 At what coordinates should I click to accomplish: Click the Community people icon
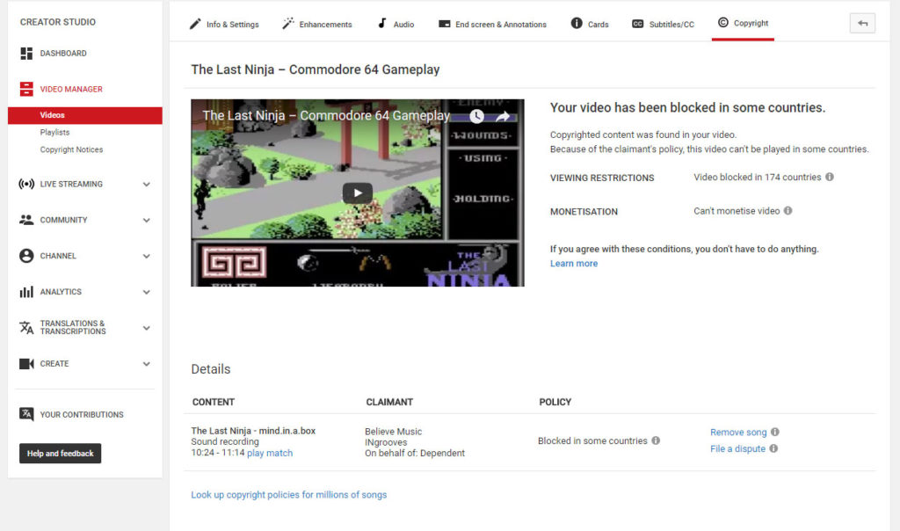(26, 220)
